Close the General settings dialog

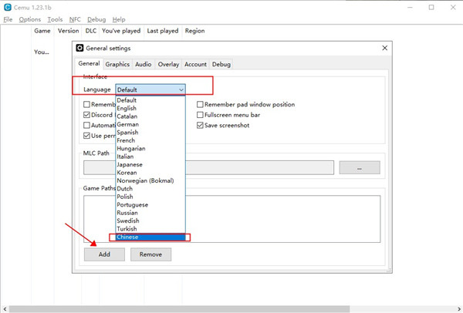[x=384, y=48]
